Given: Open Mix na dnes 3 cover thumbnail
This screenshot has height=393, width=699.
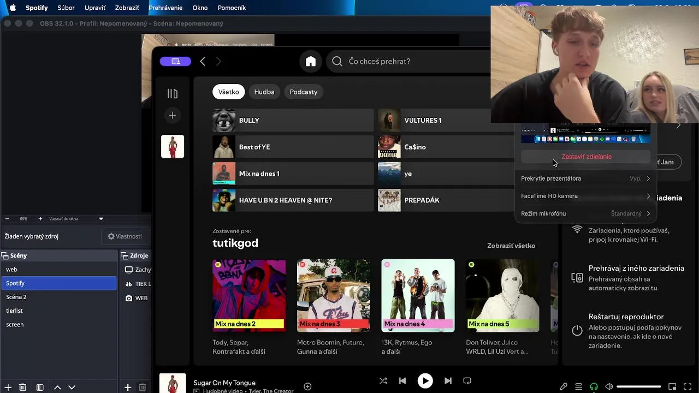Looking at the screenshot, I should (x=334, y=295).
